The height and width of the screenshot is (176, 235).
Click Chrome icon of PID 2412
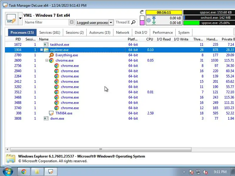coord(56,82)
